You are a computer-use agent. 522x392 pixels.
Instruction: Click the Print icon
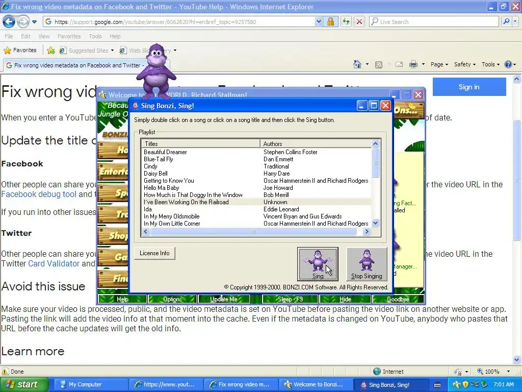tap(413, 64)
